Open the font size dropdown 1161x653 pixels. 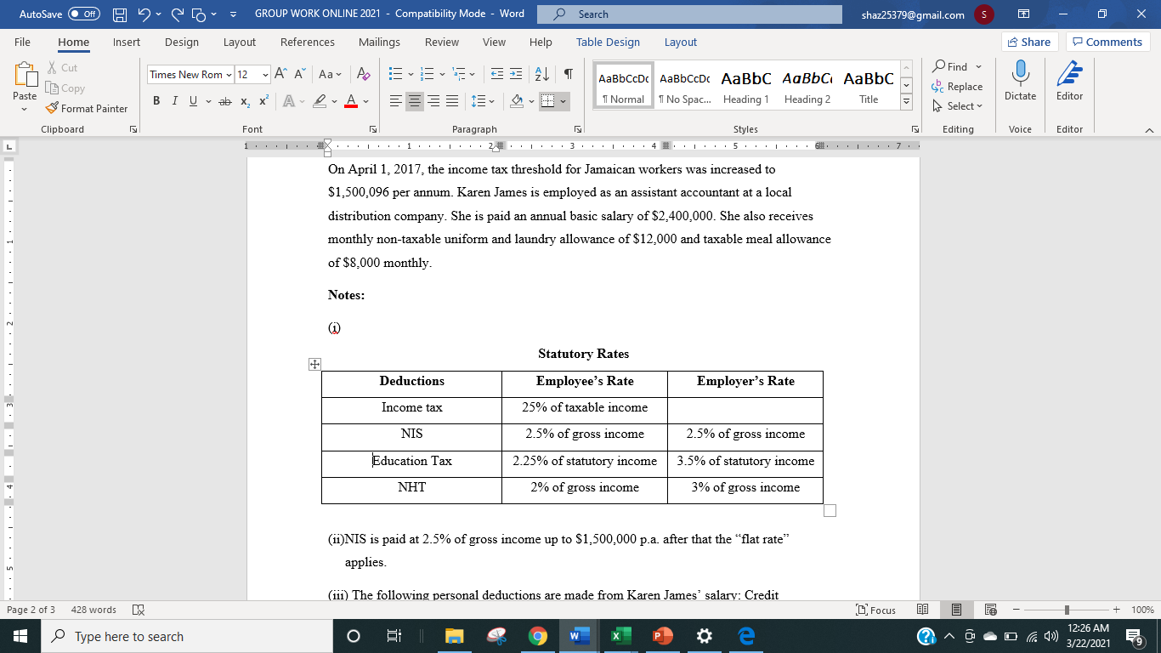click(x=265, y=74)
